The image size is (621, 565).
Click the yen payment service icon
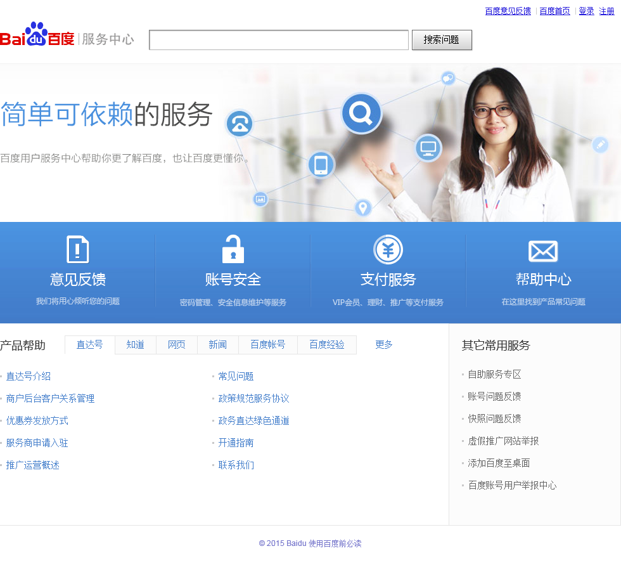coord(388,250)
